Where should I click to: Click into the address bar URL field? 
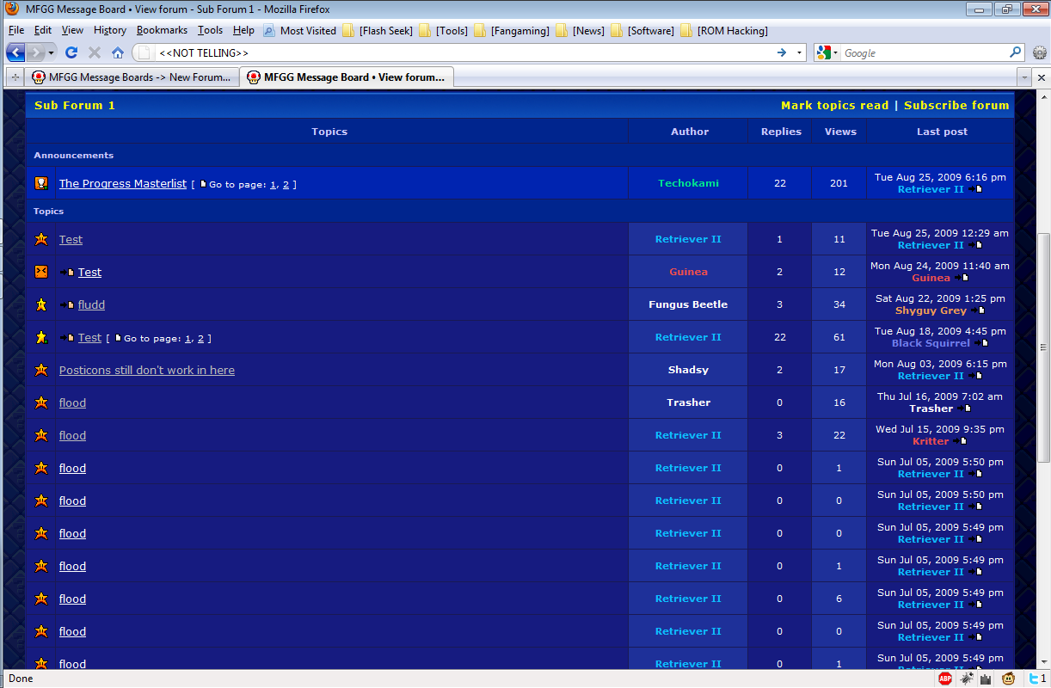(464, 52)
